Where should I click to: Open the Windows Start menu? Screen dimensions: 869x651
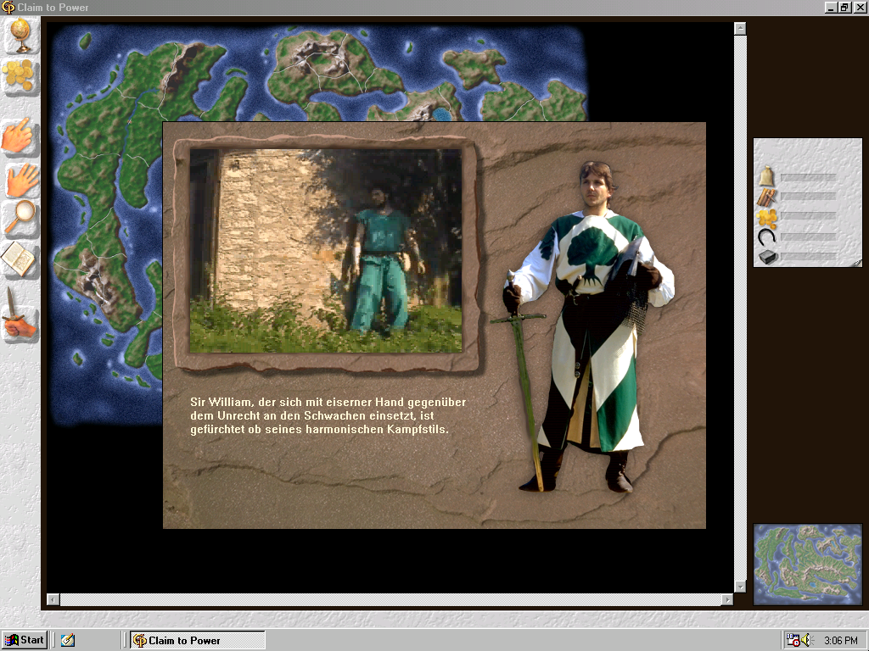25,640
